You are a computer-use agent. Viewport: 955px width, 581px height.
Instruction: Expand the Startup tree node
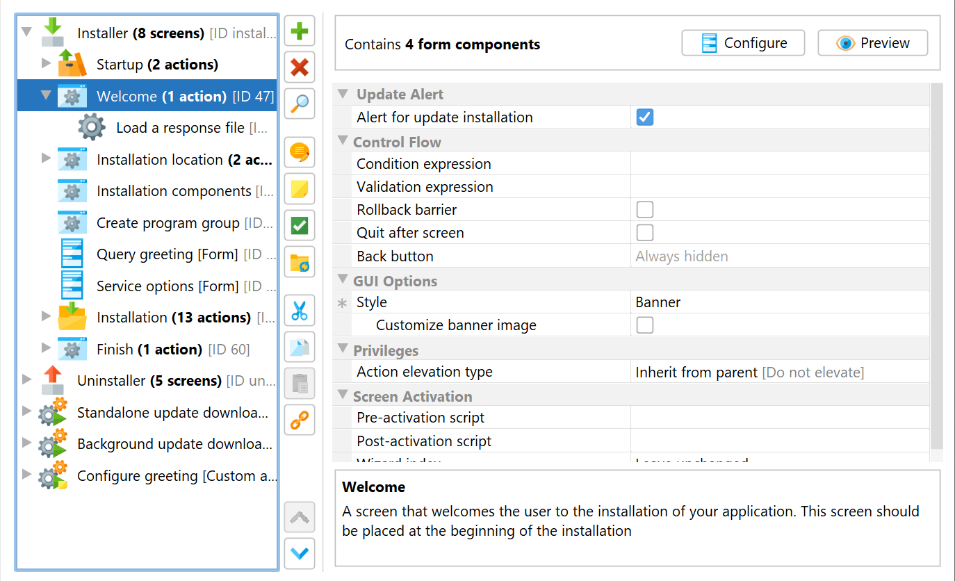click(x=46, y=63)
